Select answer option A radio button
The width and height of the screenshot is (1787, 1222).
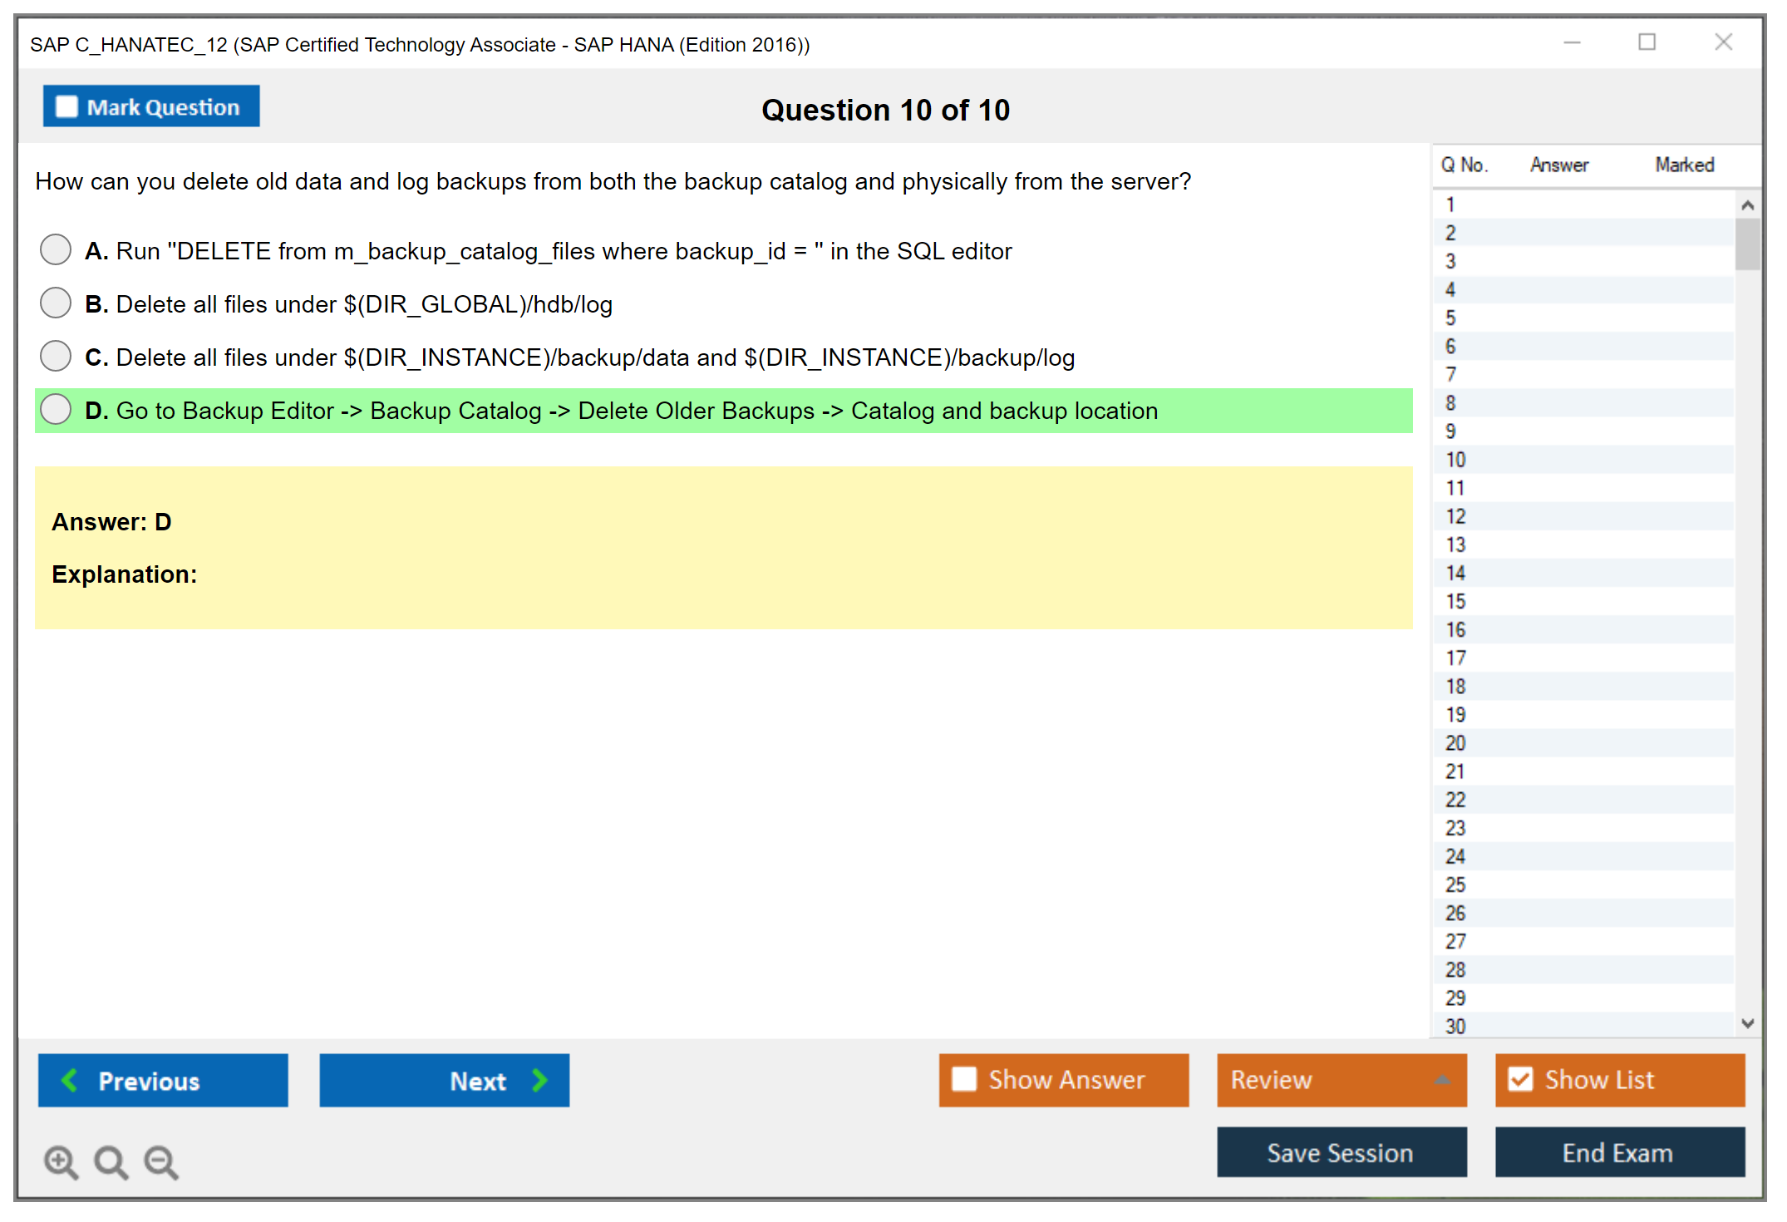pyautogui.click(x=56, y=249)
